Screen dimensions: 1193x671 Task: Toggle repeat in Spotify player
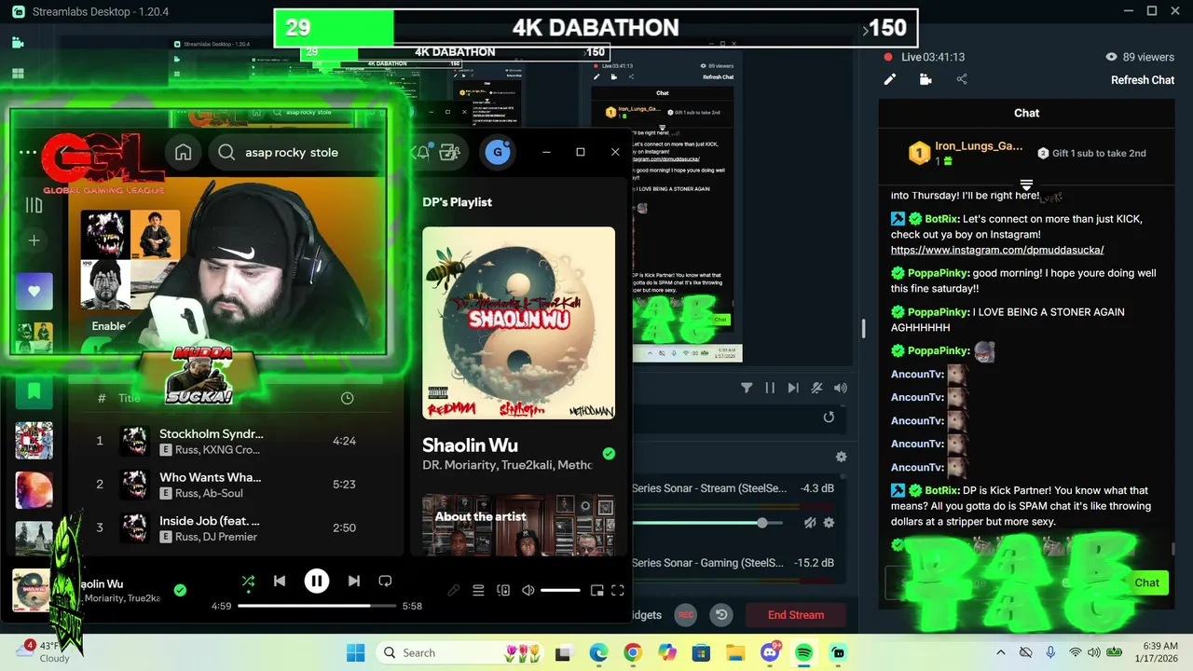point(385,582)
